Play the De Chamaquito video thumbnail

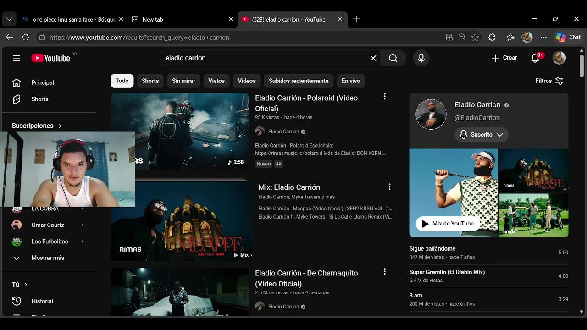tap(179, 291)
